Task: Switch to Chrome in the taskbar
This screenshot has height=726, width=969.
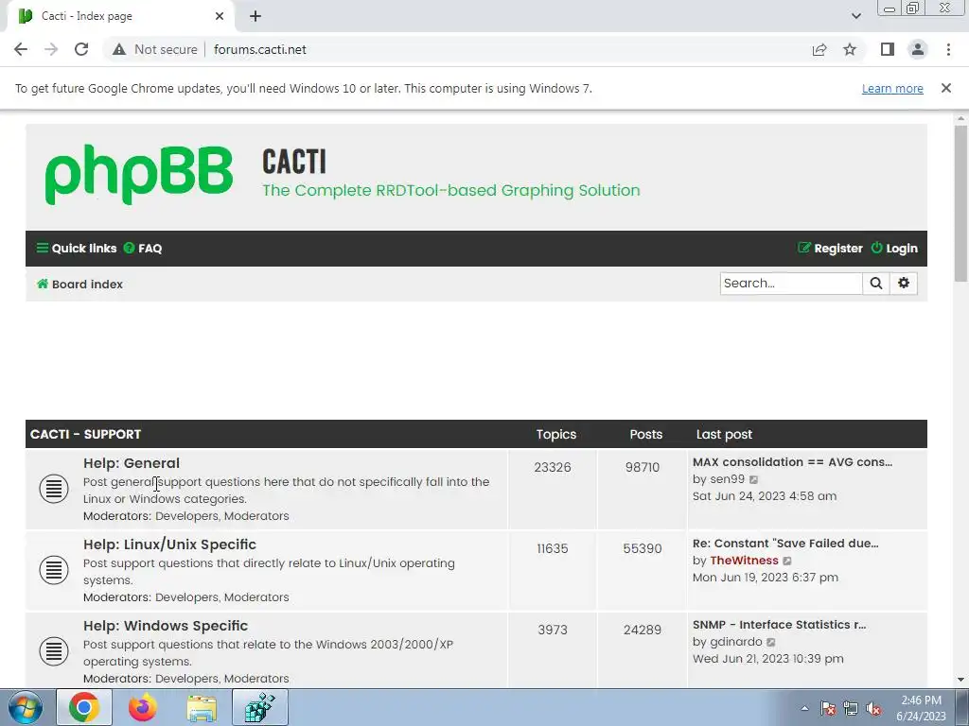Action: pos(84,707)
